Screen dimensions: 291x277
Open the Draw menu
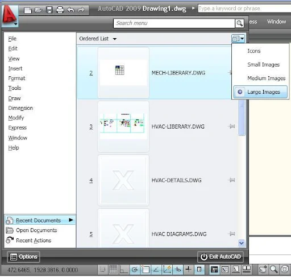pos(14,98)
